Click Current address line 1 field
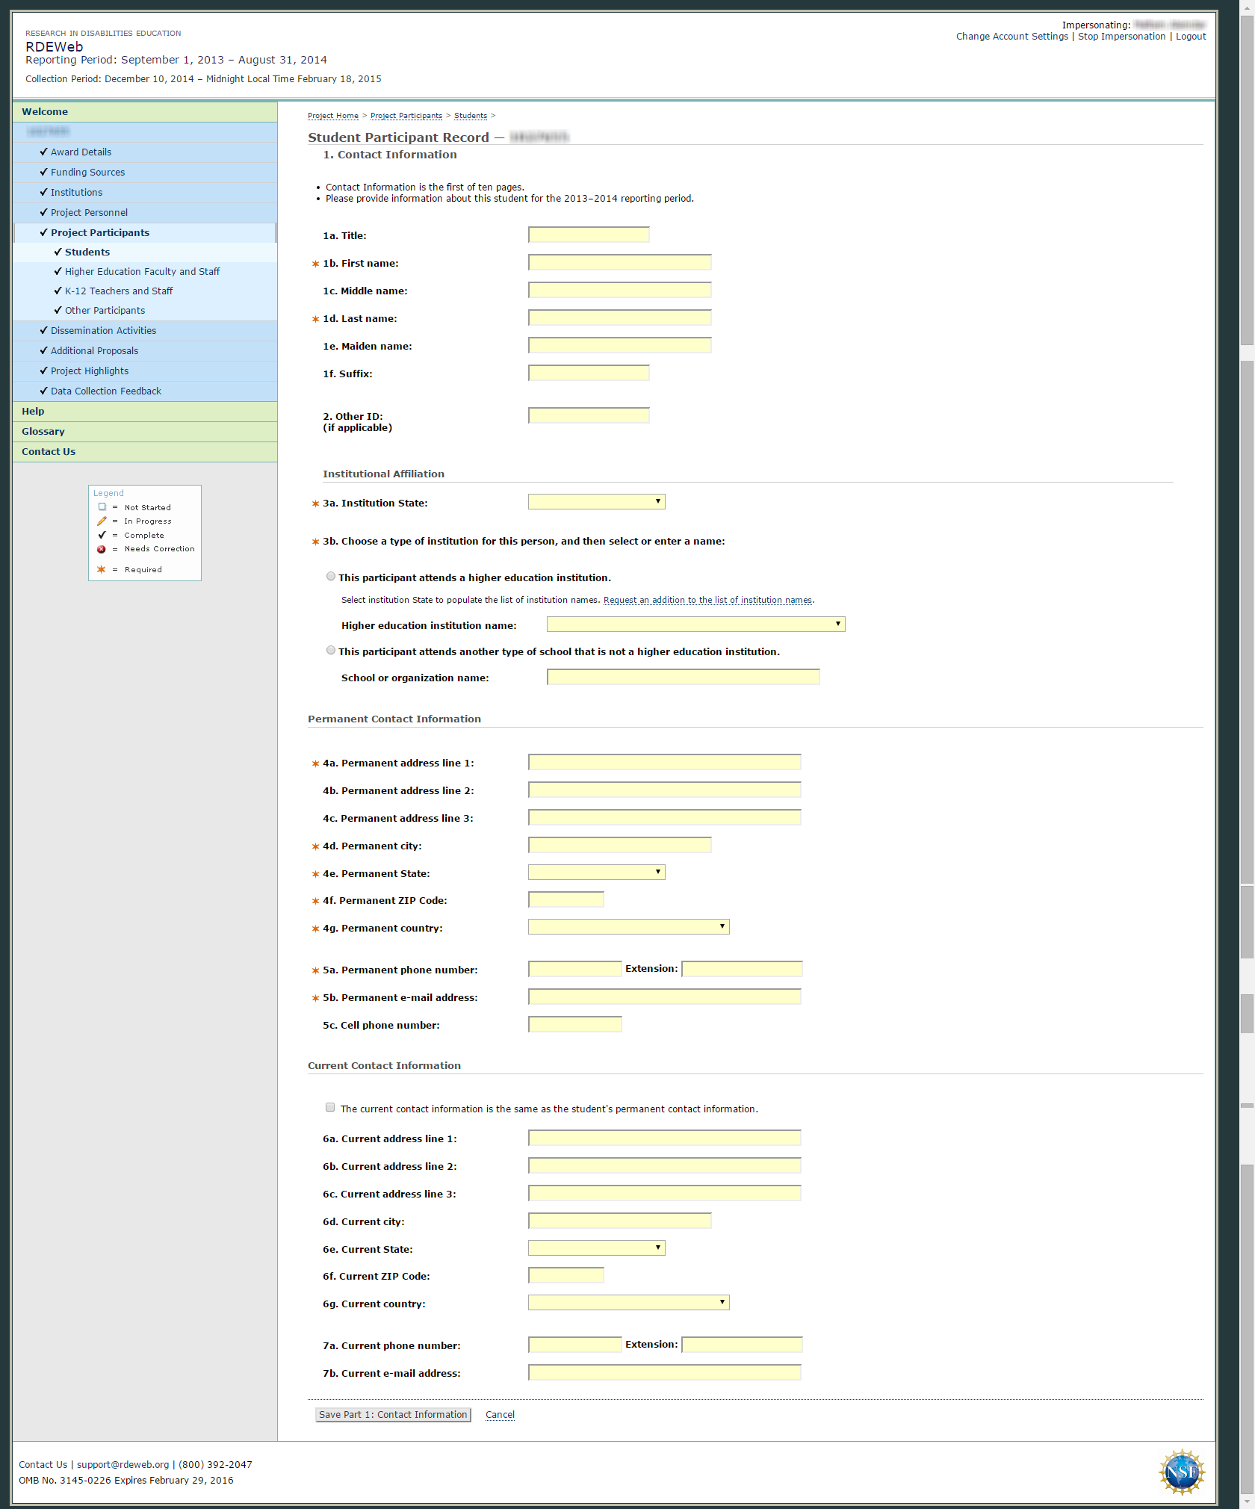Screen dimensions: 1255x1509 pyautogui.click(x=665, y=1138)
